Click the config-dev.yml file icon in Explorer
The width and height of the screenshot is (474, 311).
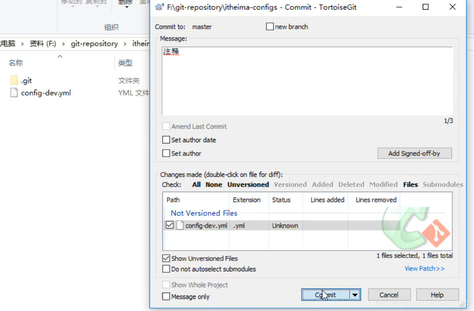(x=14, y=93)
